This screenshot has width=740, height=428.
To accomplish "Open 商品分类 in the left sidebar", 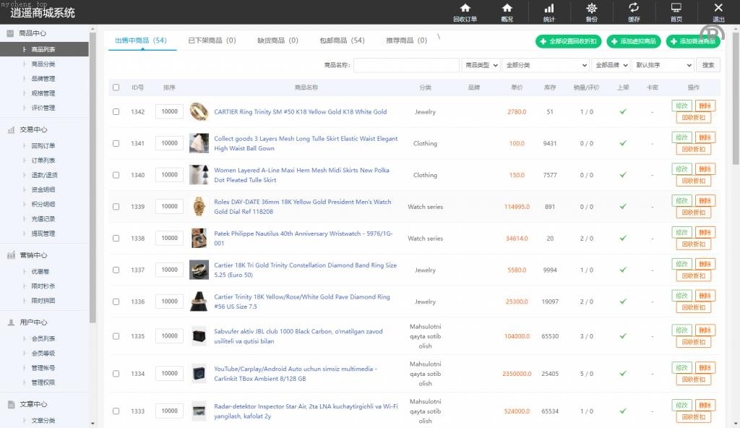I will pyautogui.click(x=43, y=64).
